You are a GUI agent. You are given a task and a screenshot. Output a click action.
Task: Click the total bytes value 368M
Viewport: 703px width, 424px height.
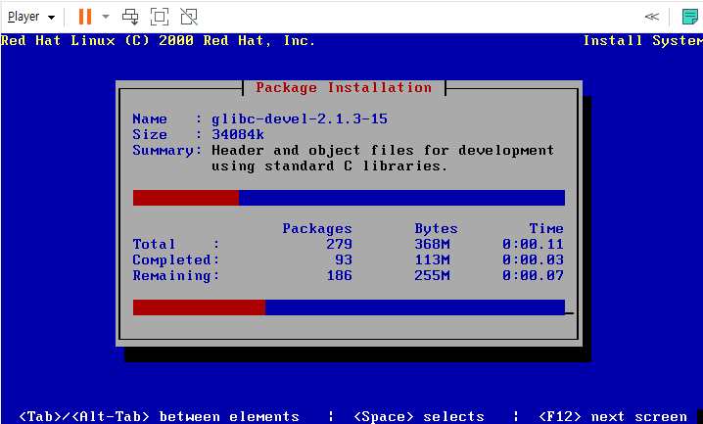click(x=432, y=244)
